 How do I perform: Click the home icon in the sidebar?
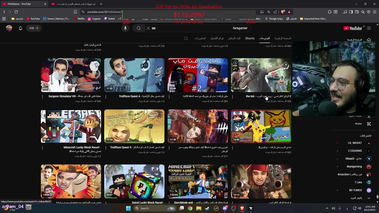point(369,40)
